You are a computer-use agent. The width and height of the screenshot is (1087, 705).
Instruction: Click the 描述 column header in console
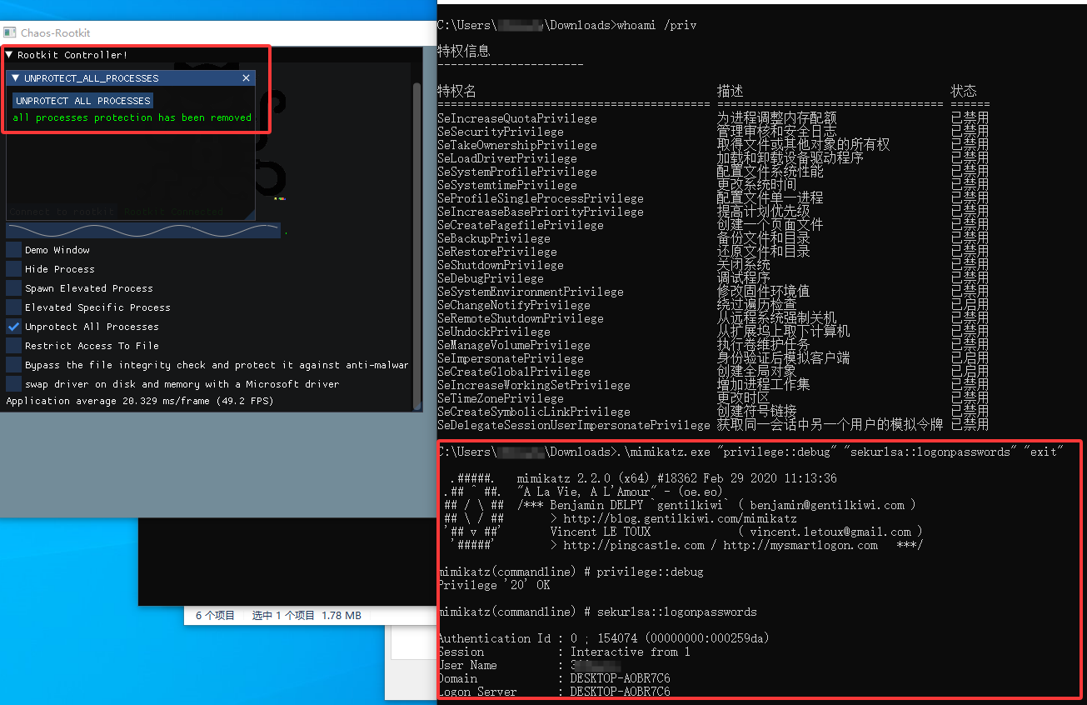coord(730,91)
